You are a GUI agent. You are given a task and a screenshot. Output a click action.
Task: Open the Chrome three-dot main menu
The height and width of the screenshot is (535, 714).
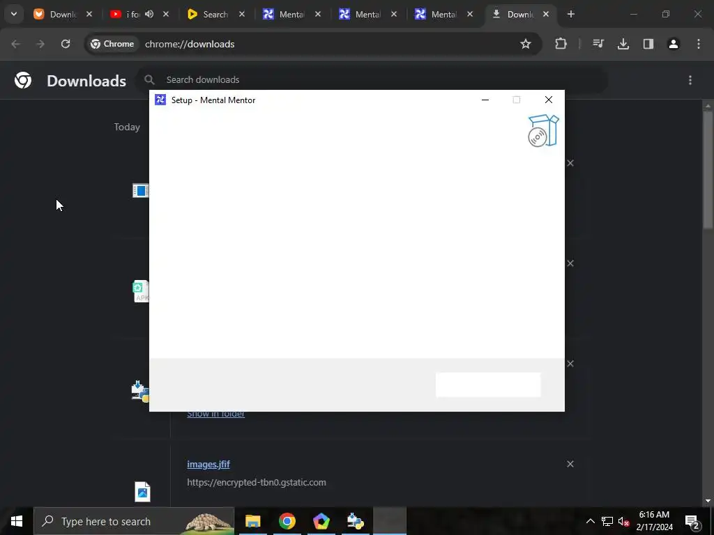coord(699,44)
